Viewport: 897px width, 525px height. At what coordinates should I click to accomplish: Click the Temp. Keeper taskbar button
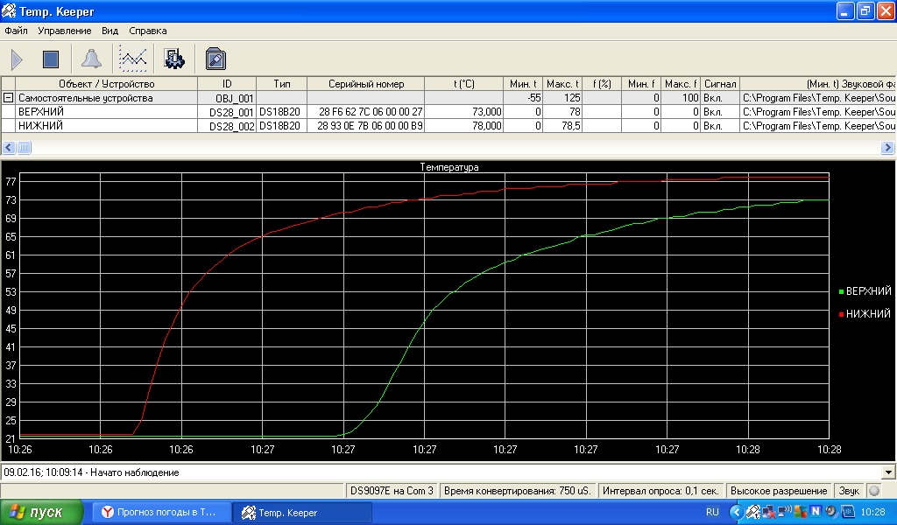(302, 513)
